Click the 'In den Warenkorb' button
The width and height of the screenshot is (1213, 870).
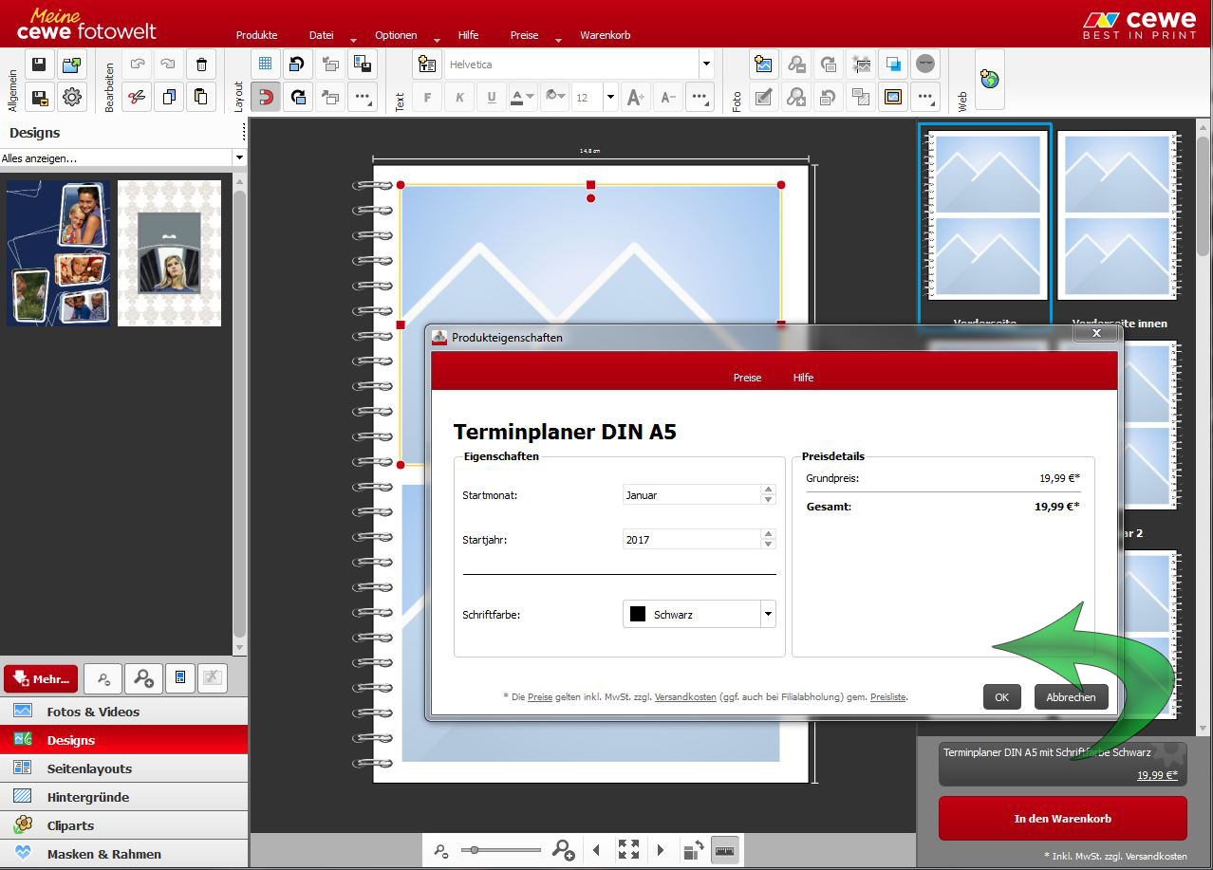tap(1062, 818)
